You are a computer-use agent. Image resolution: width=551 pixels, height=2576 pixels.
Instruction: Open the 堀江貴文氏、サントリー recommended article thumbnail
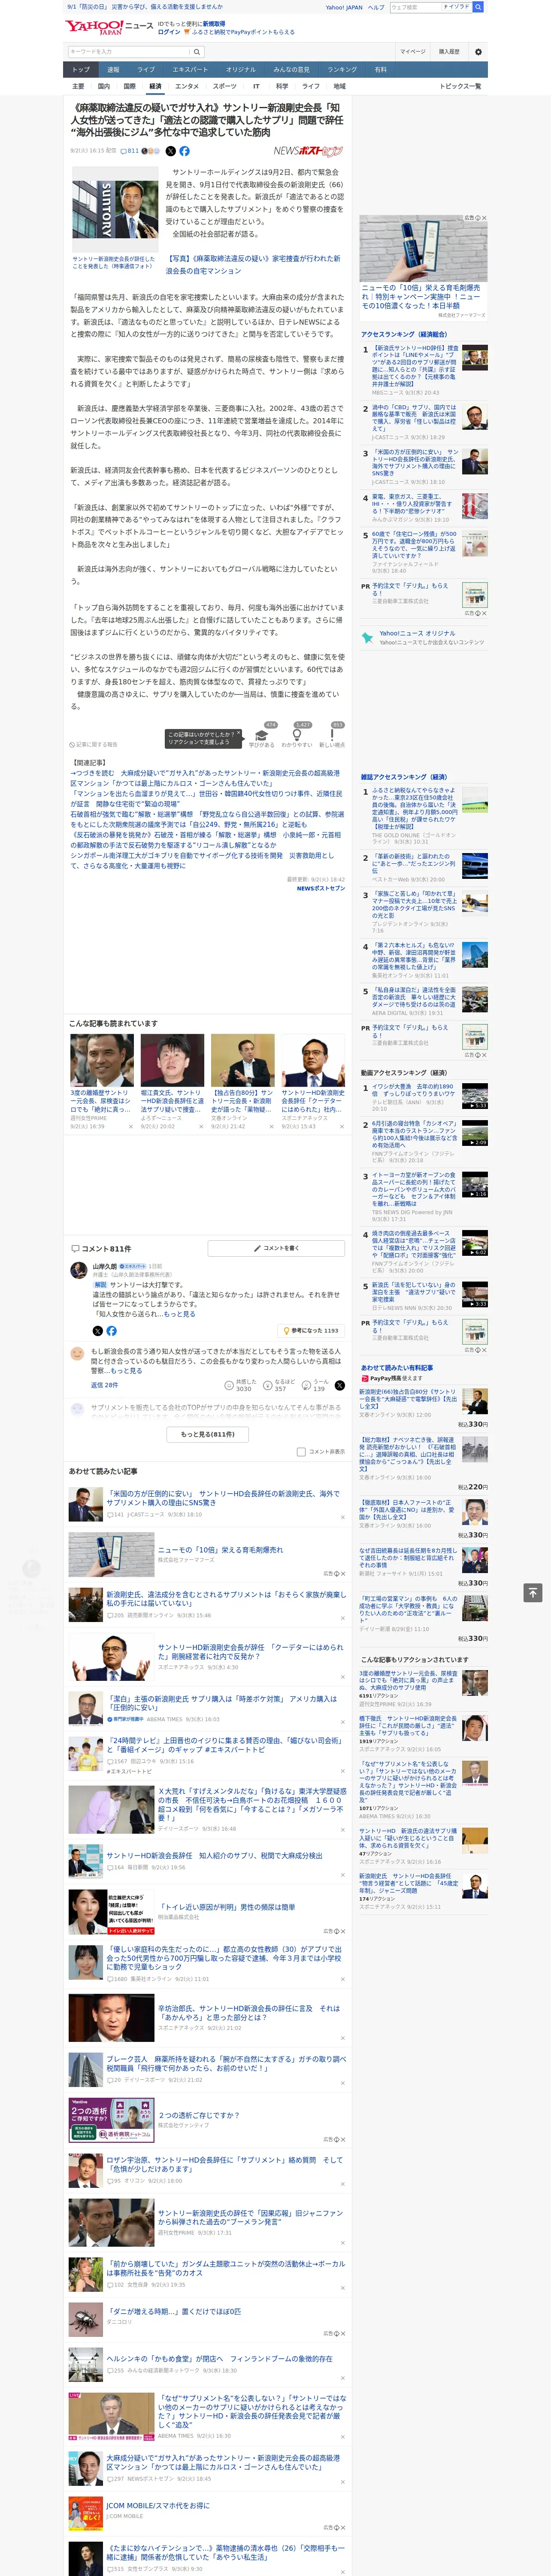pos(172,1059)
